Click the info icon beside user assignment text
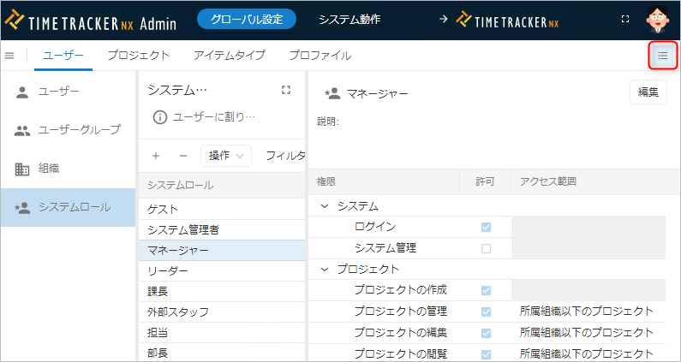681x362 pixels. 159,116
